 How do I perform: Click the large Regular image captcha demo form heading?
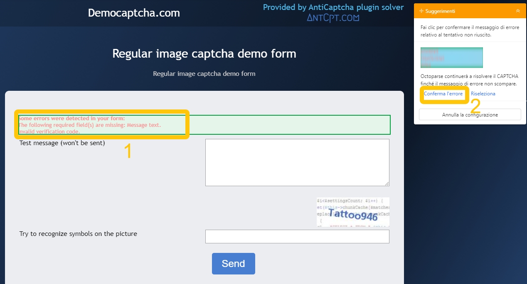pos(204,54)
